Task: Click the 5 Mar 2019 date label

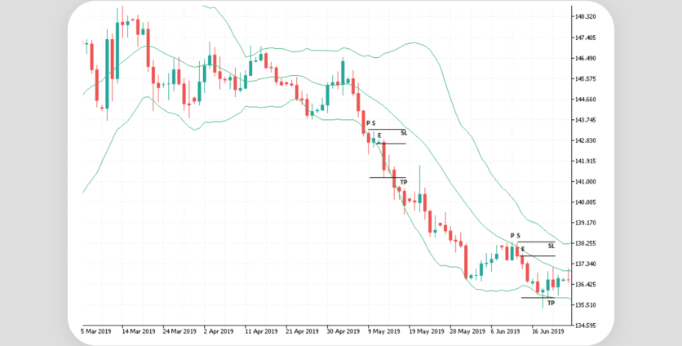Action: [96, 332]
